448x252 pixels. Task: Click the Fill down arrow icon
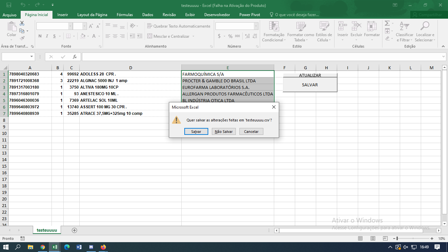click(387, 31)
